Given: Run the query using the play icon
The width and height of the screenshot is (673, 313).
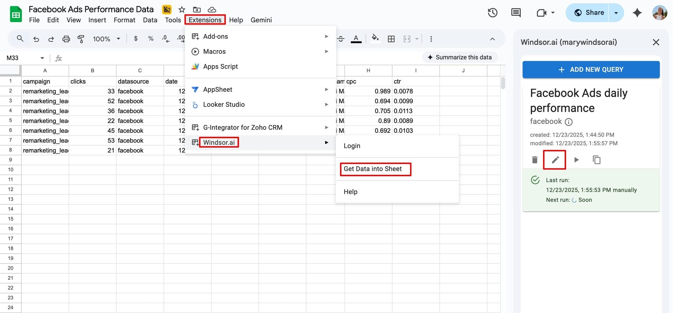Looking at the screenshot, I should (x=576, y=160).
